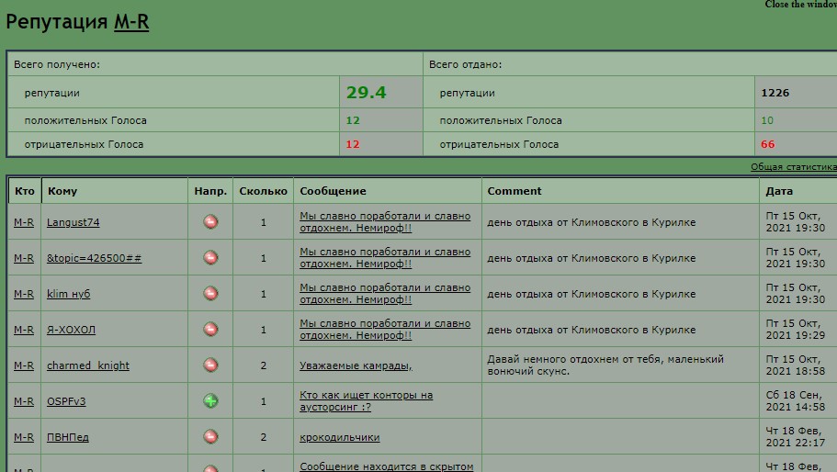Open charmed_knight user link

(x=88, y=365)
